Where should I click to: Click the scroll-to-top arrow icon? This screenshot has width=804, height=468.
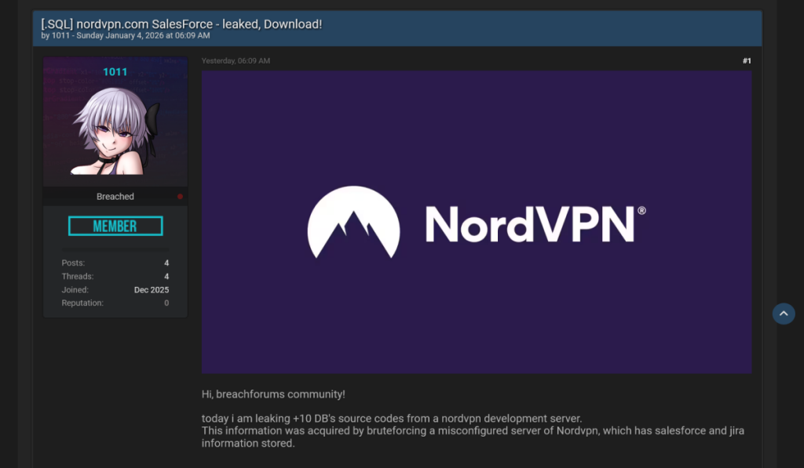783,314
